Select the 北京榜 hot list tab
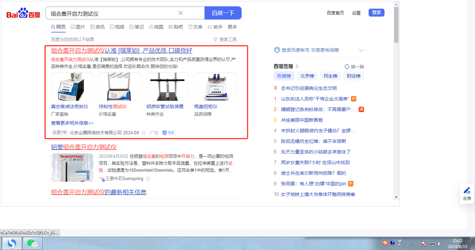The width and height of the screenshot is (475, 250). click(x=307, y=76)
